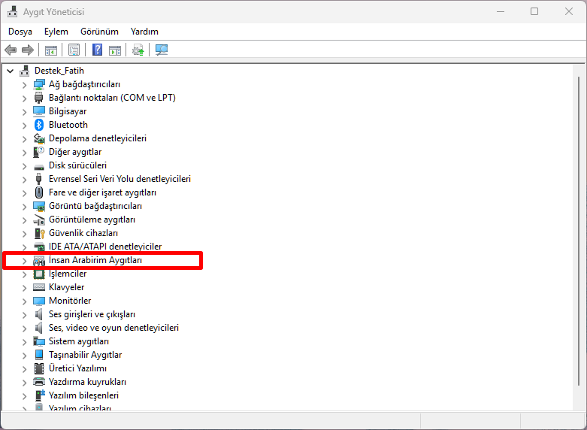Screen dimensions: 587x430
Task: Toggle the action pane toolbar icon
Action: click(x=115, y=50)
